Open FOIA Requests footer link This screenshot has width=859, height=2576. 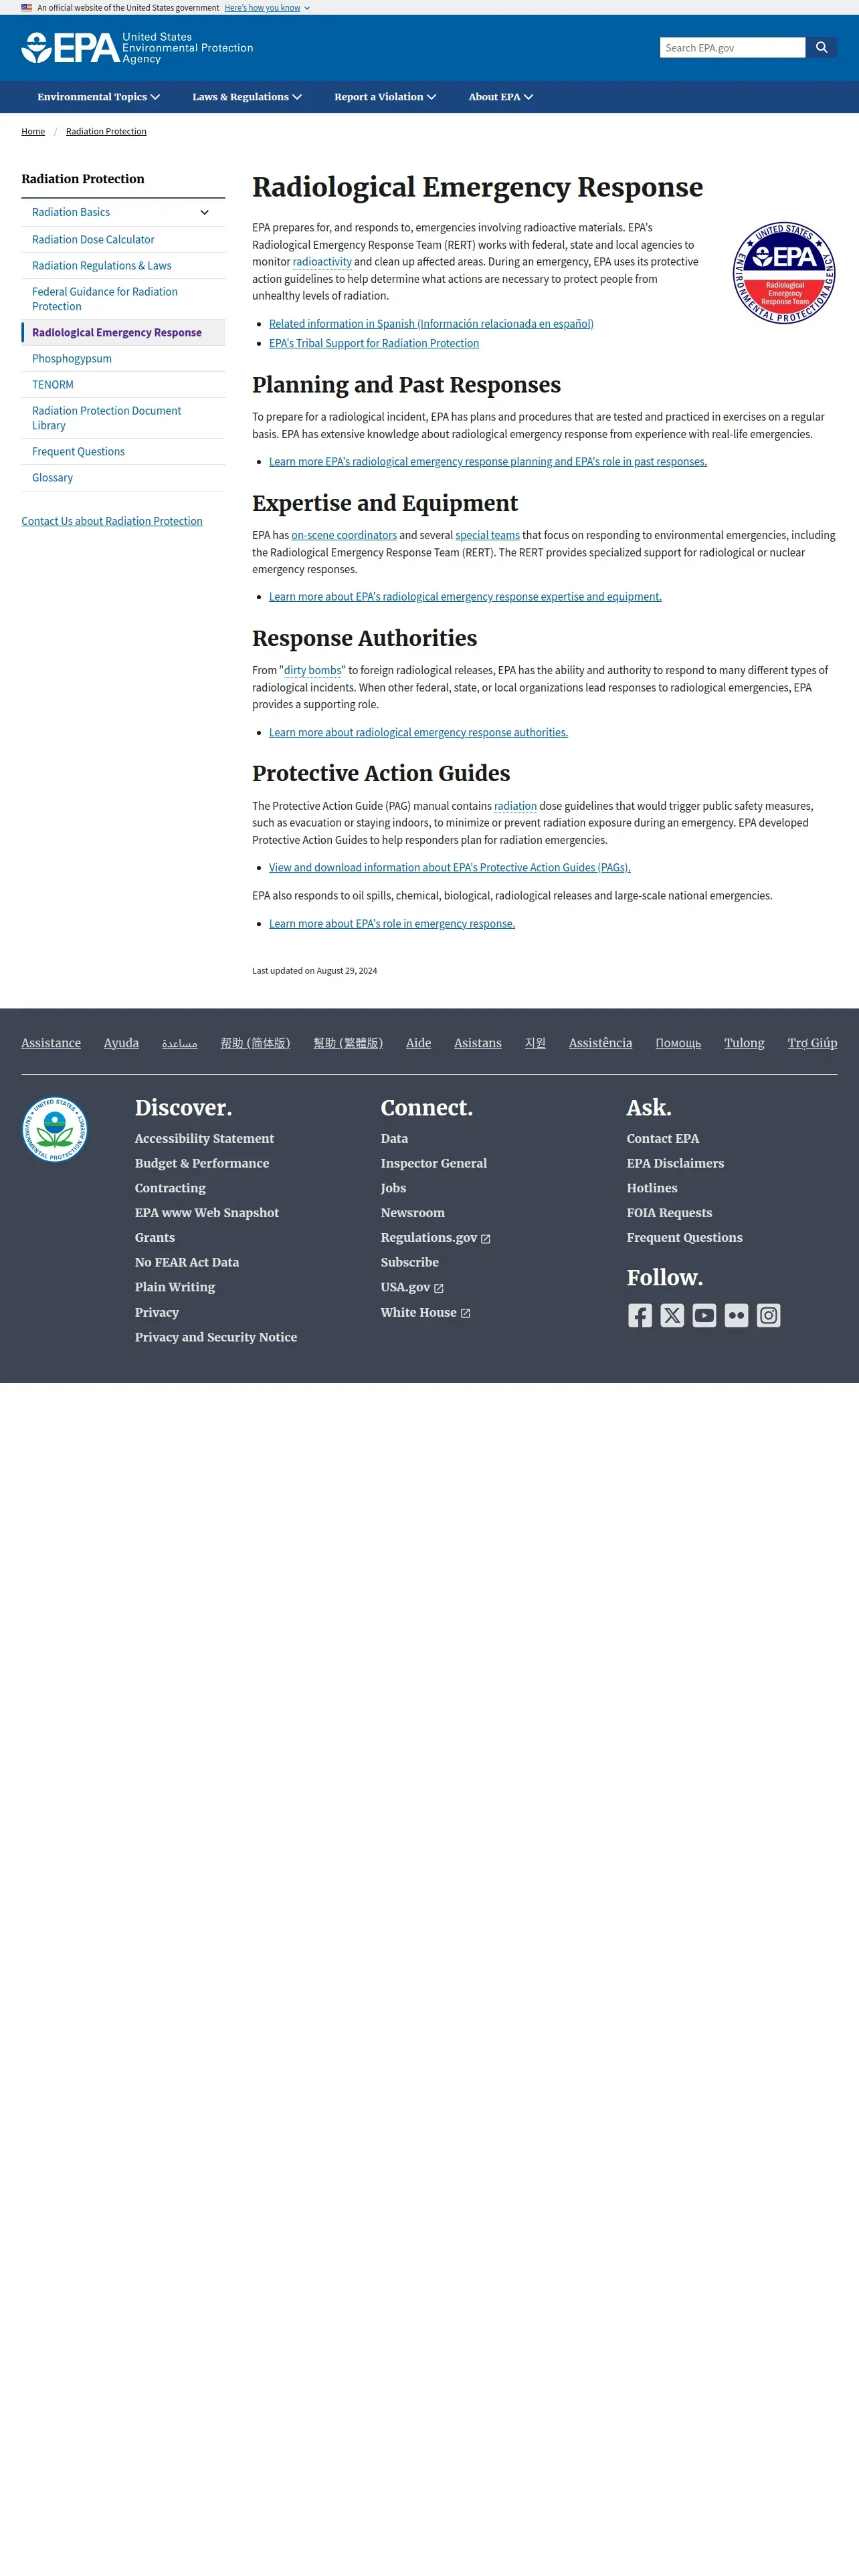coord(669,1213)
